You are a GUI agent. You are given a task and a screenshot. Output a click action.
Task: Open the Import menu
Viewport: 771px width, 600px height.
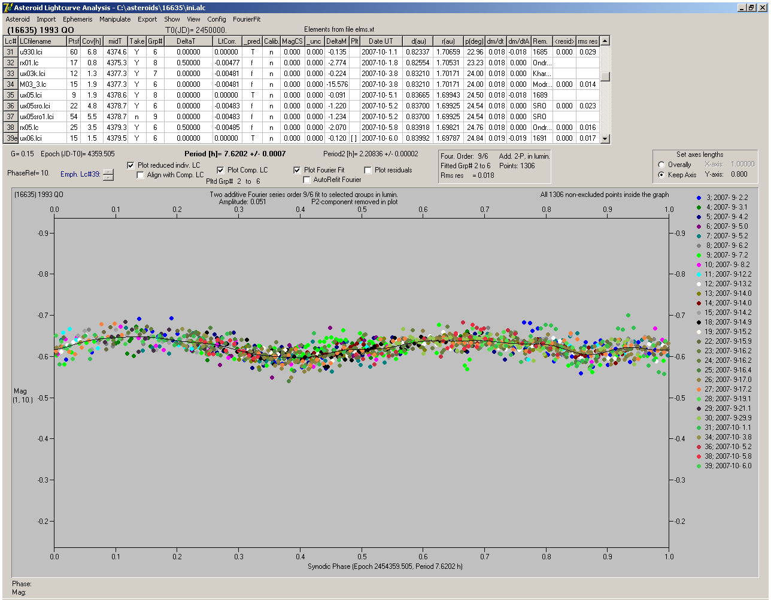pyautogui.click(x=46, y=19)
